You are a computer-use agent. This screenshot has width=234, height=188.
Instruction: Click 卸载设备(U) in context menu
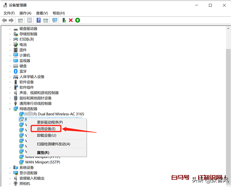pos(46,135)
